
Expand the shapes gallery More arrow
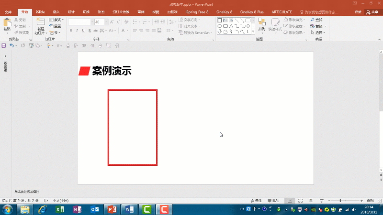pyautogui.click(x=253, y=32)
